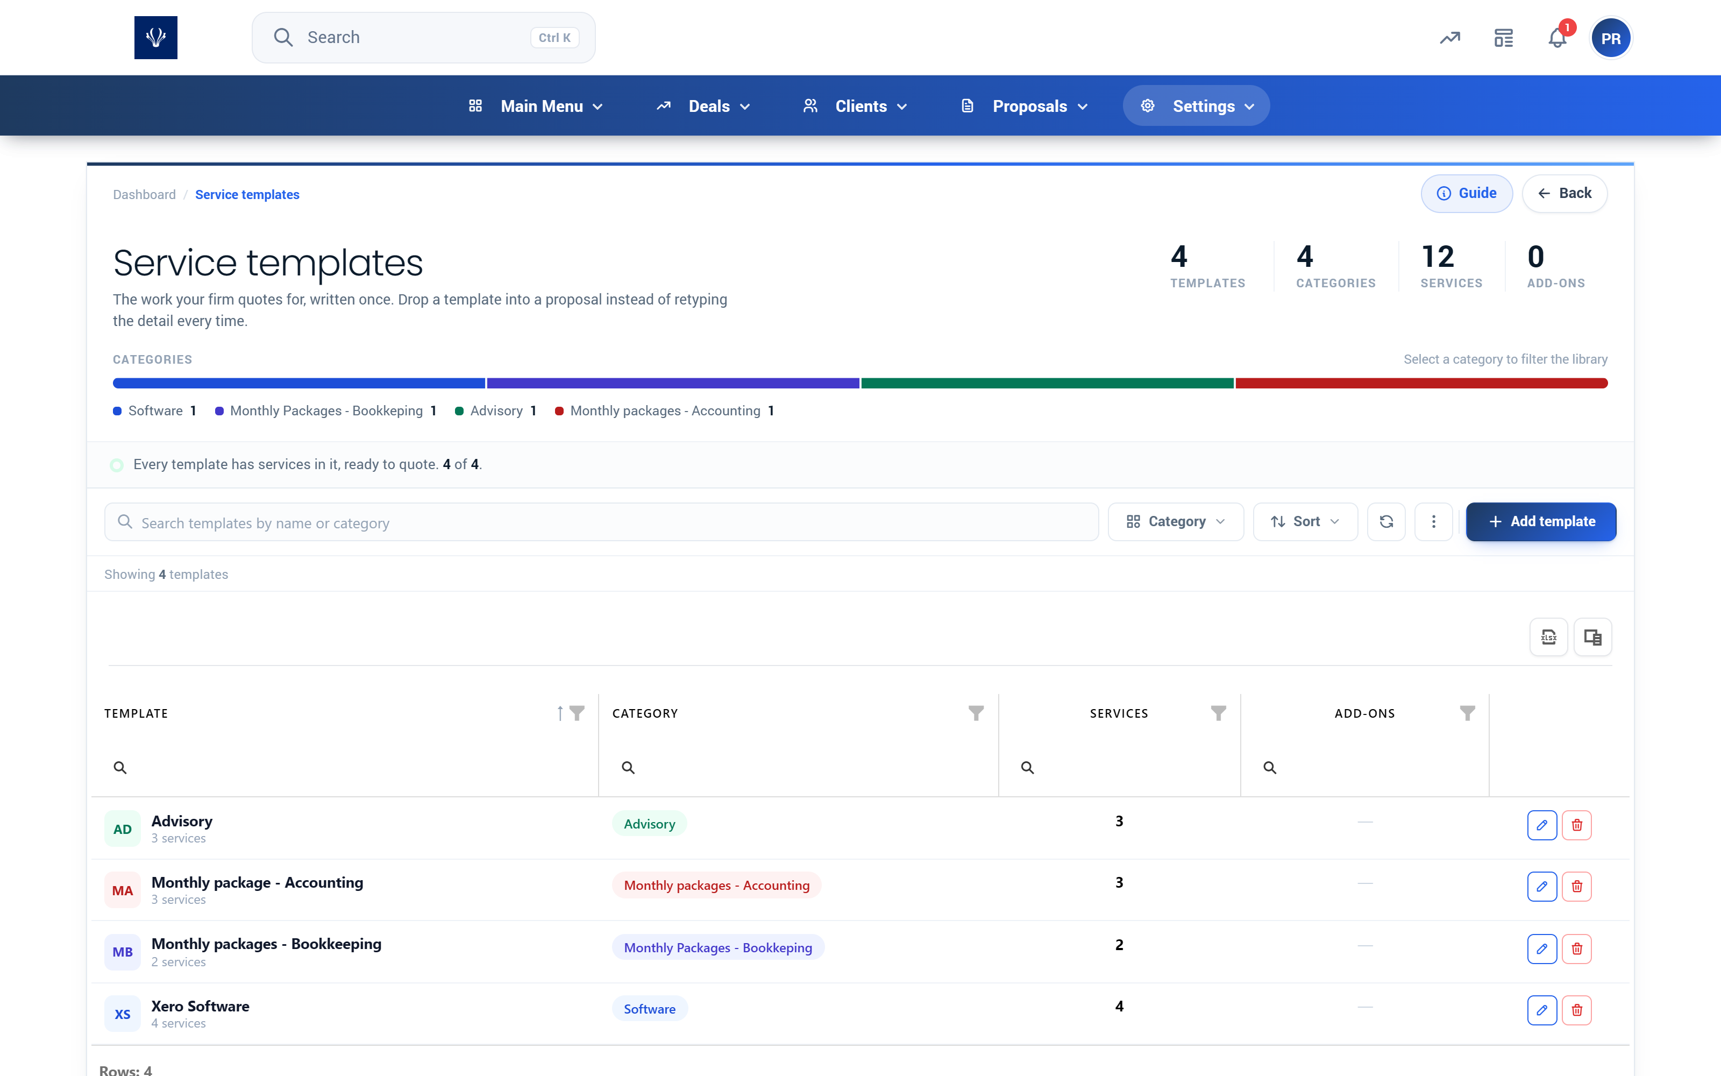This screenshot has height=1076, width=1721.
Task: Open the dashboard layout icon
Action: tap(1503, 38)
